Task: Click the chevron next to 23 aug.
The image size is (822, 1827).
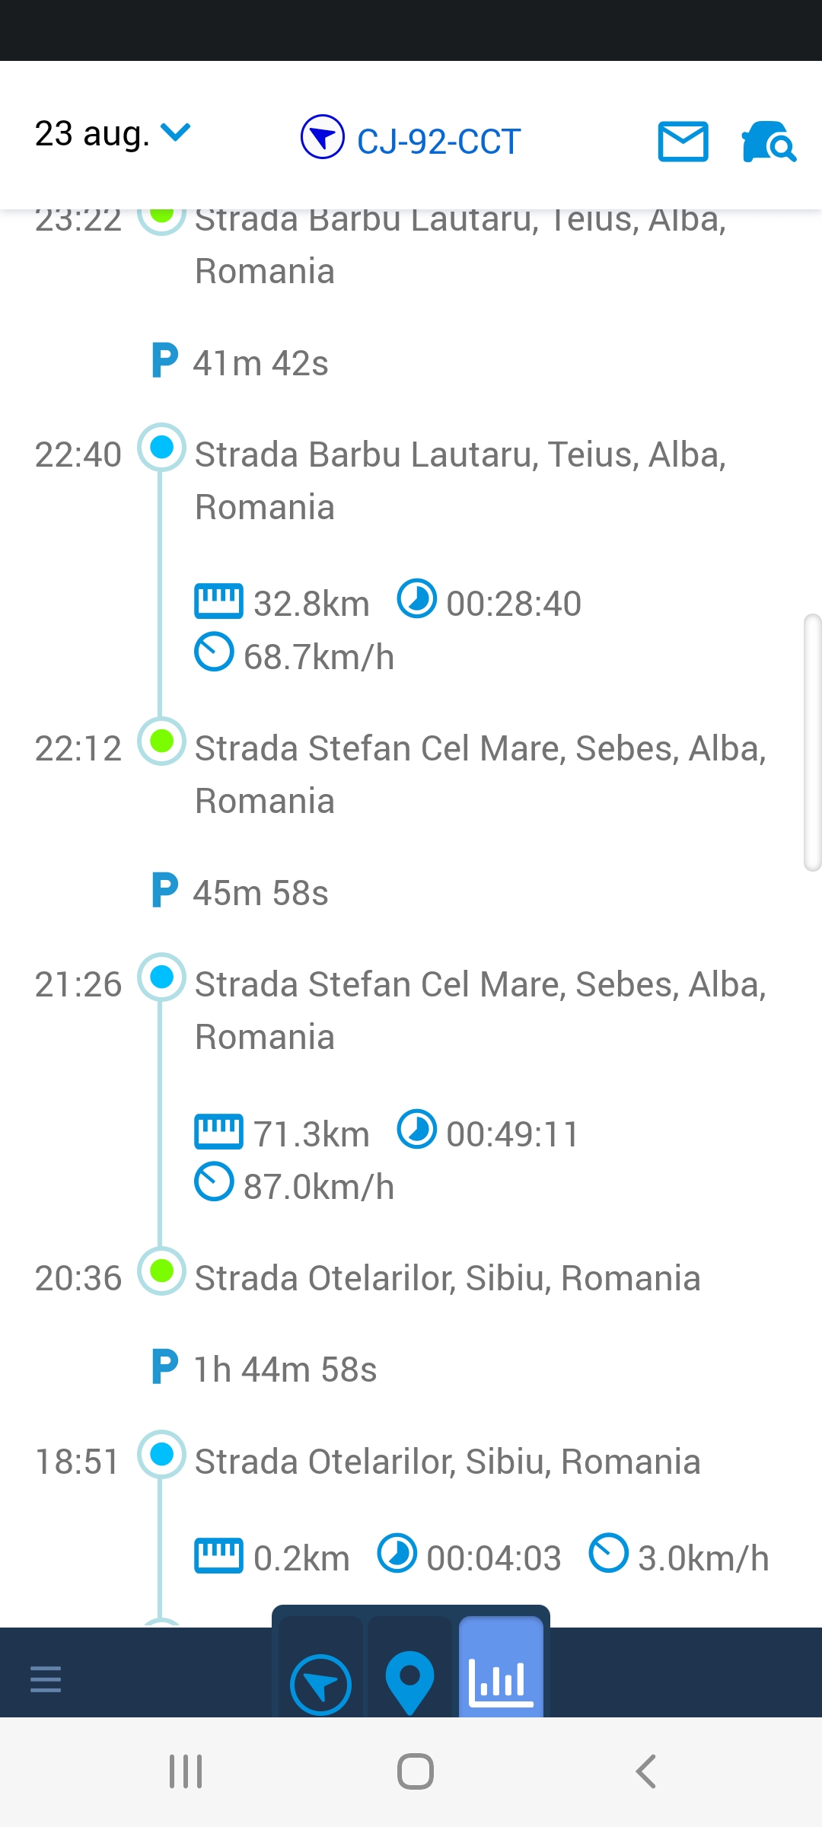Action: pyautogui.click(x=177, y=132)
